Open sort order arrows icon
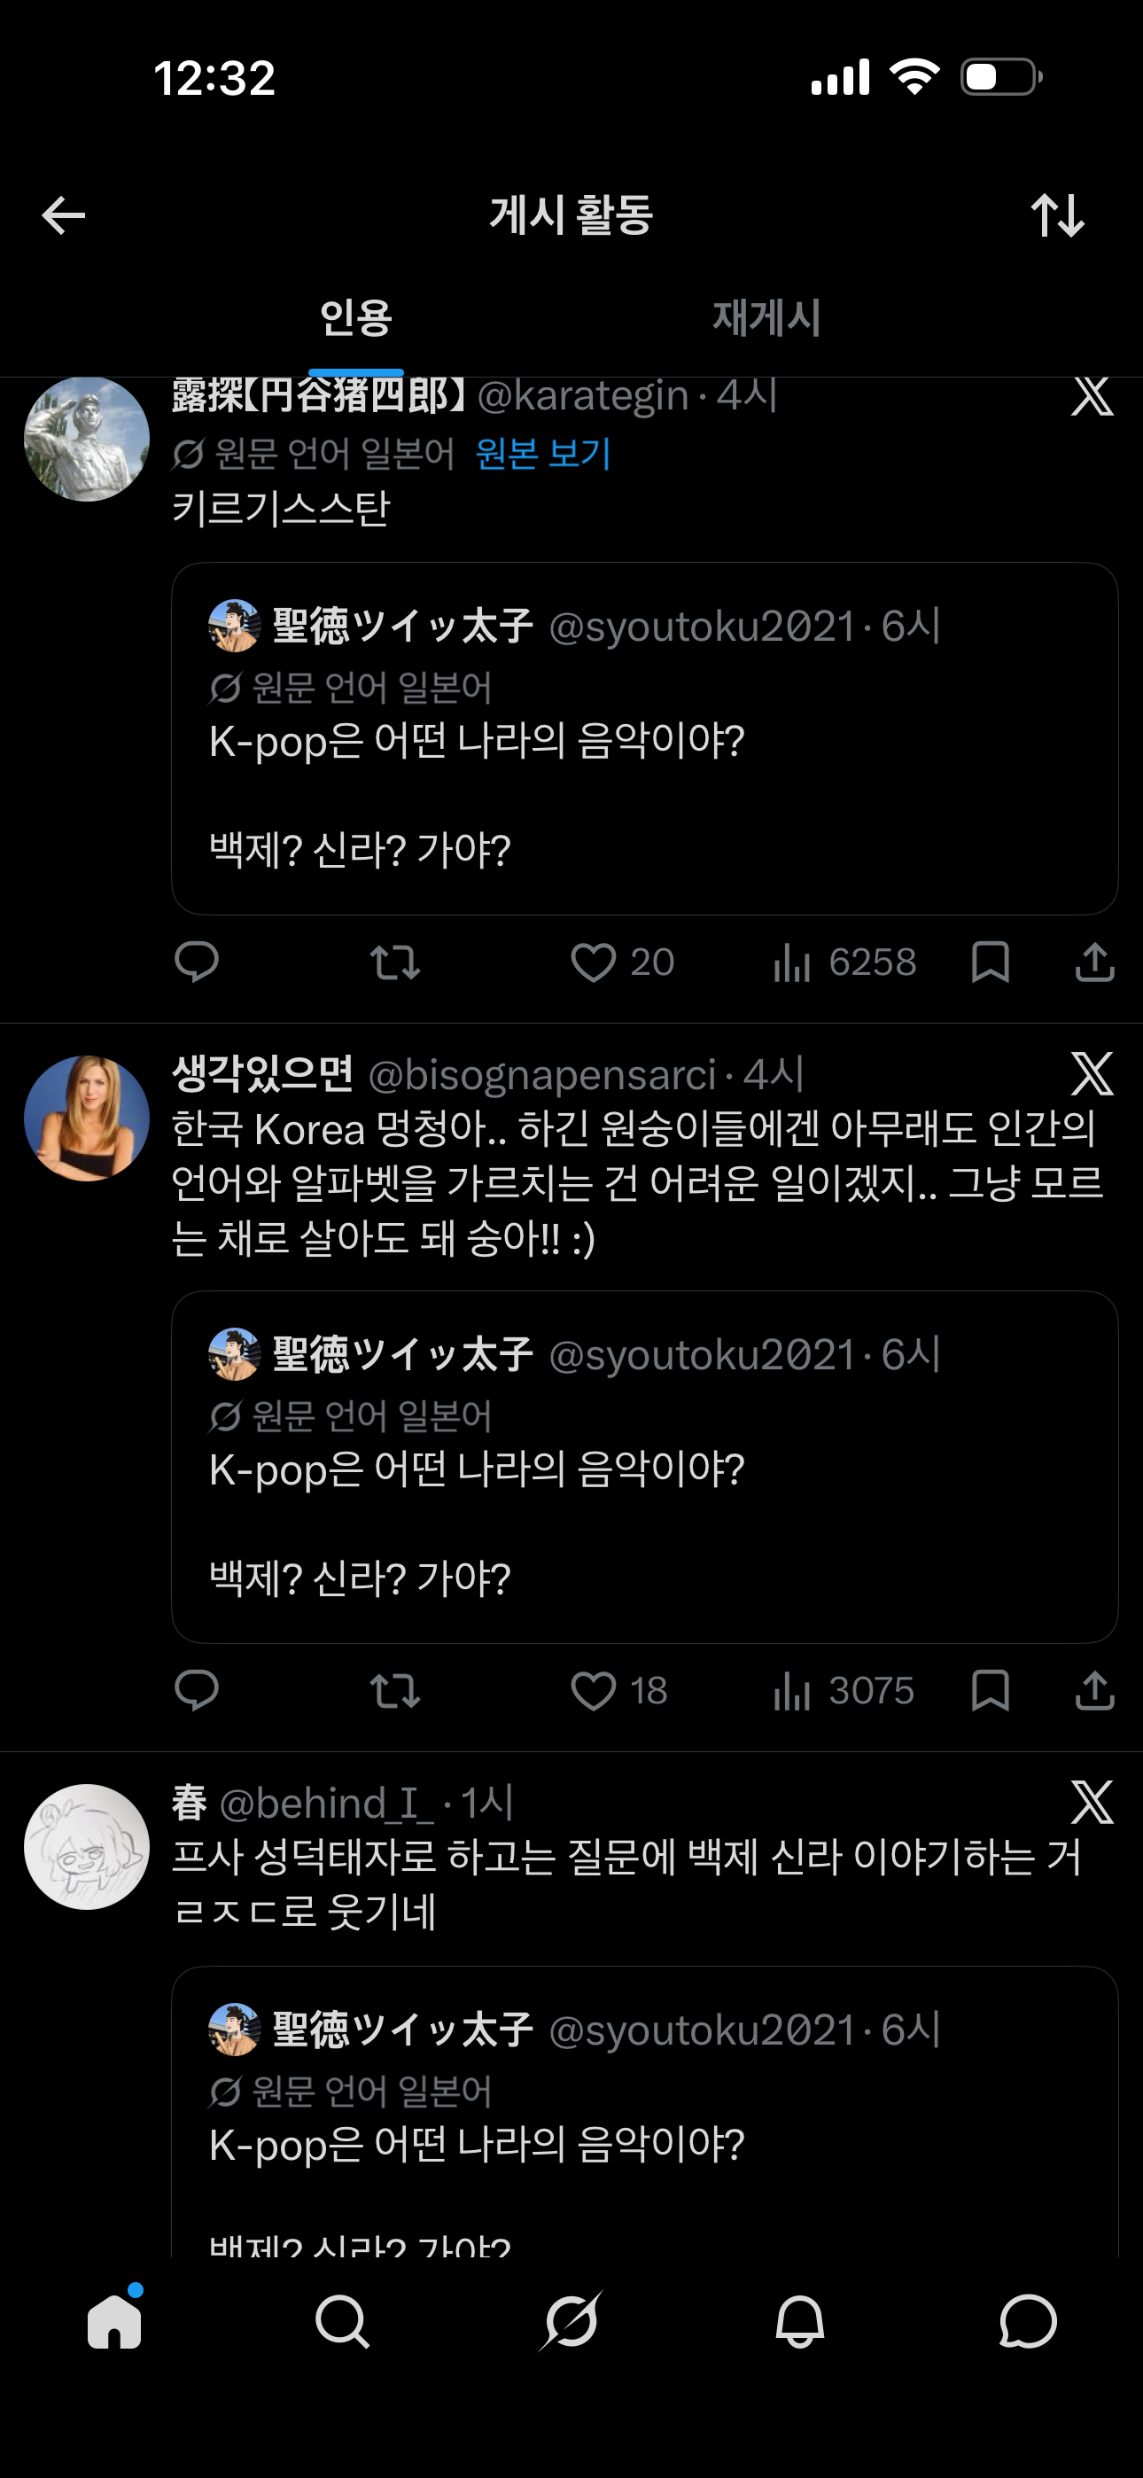 coord(1057,214)
